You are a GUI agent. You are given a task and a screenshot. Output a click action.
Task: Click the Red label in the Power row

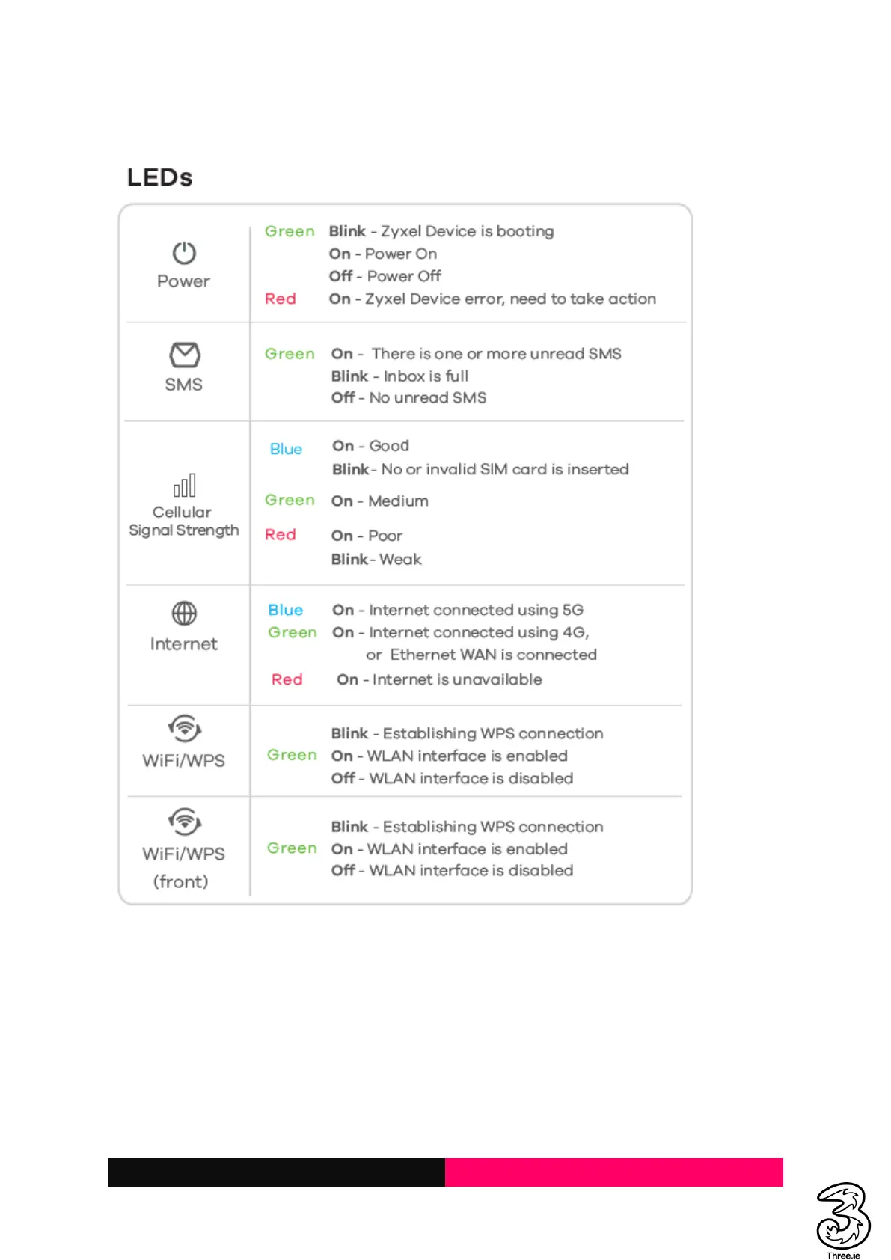pos(281,299)
